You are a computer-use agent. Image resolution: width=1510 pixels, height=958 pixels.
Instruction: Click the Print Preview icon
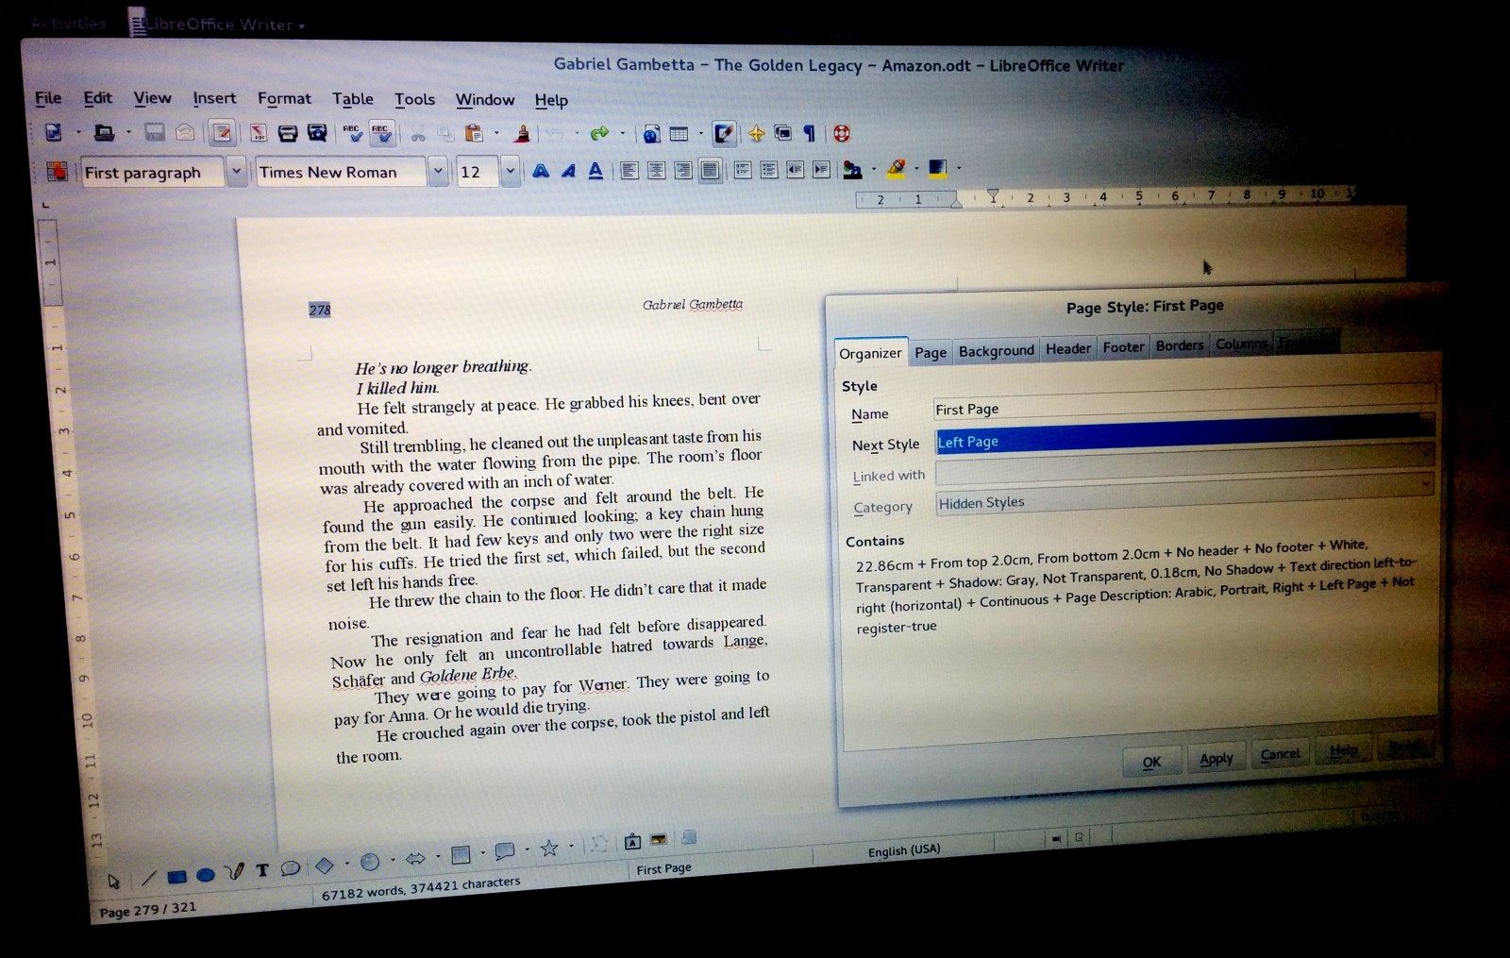[x=317, y=133]
